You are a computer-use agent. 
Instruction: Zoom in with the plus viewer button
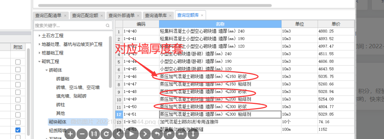70,134
